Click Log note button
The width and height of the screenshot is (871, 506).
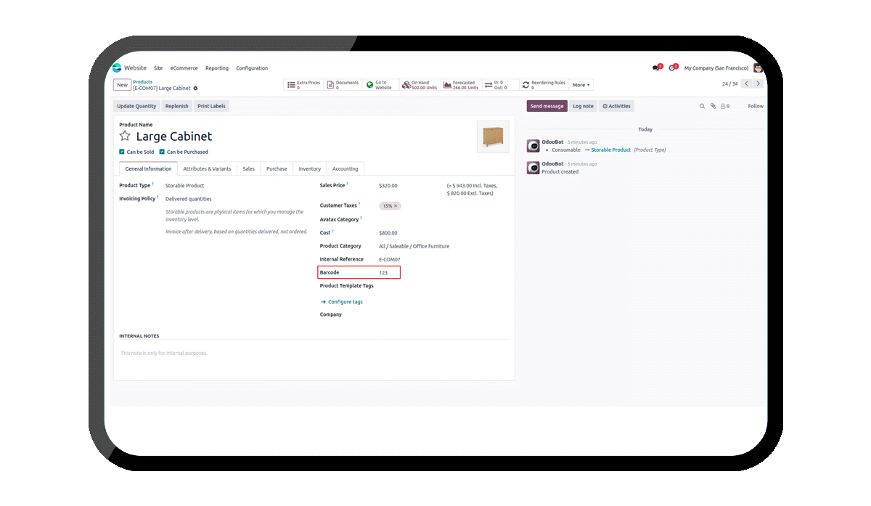583,106
